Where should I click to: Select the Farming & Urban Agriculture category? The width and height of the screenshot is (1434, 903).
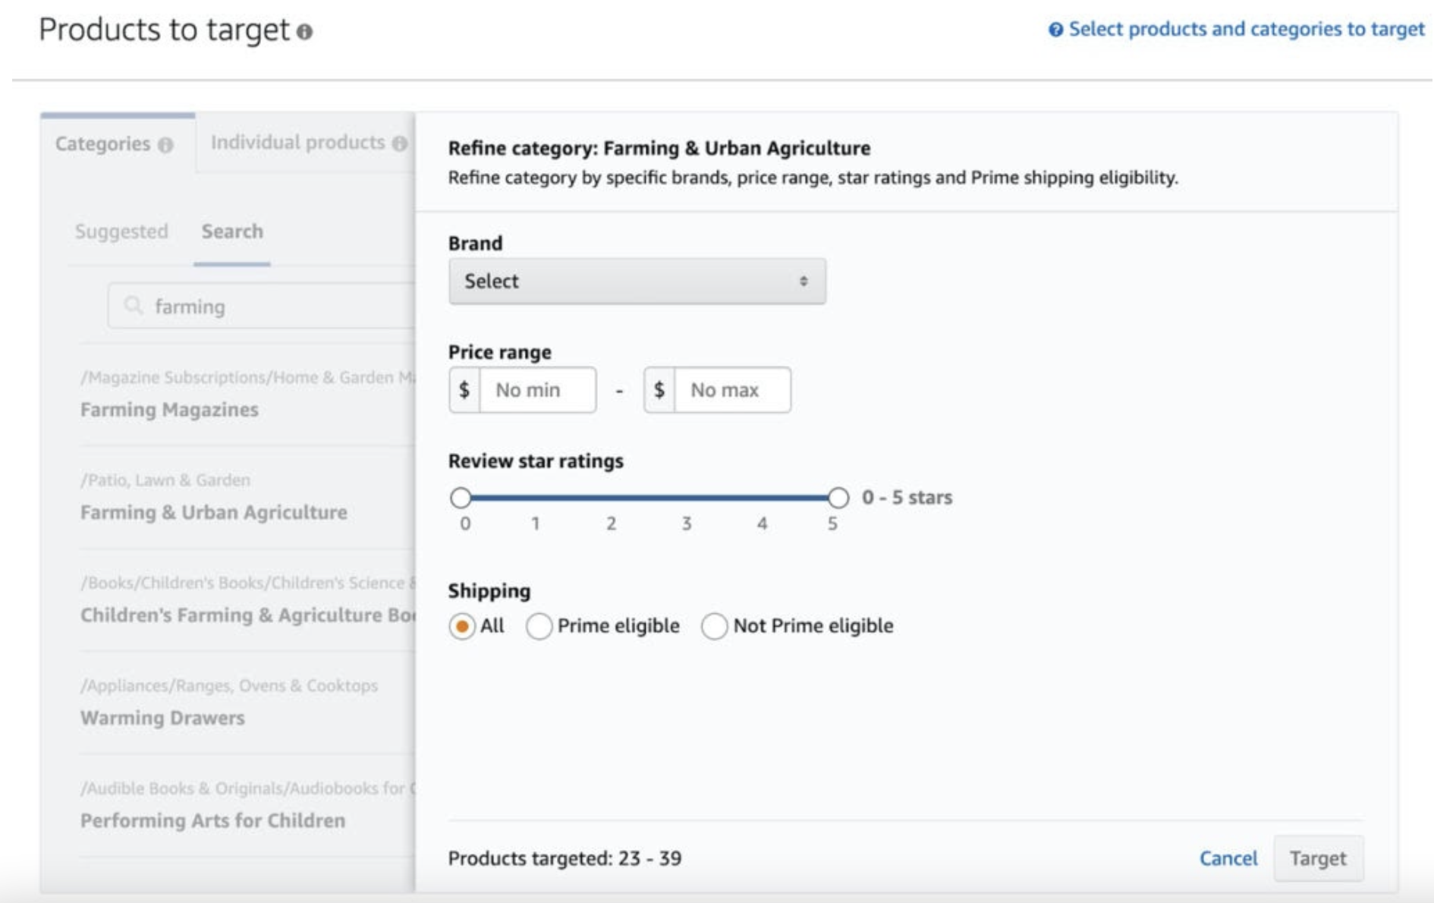213,512
